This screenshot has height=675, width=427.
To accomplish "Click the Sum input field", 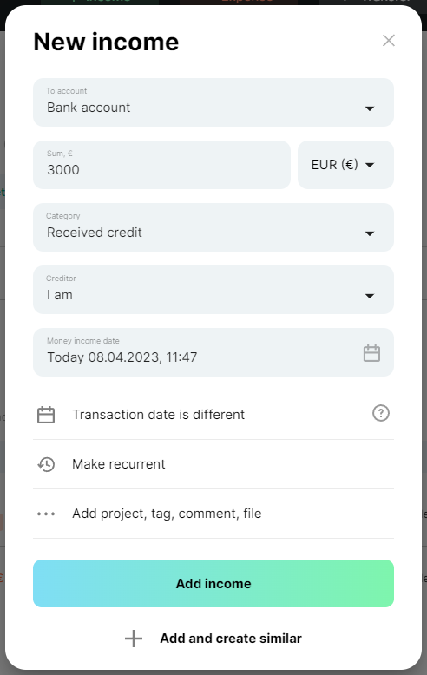I will (x=161, y=165).
